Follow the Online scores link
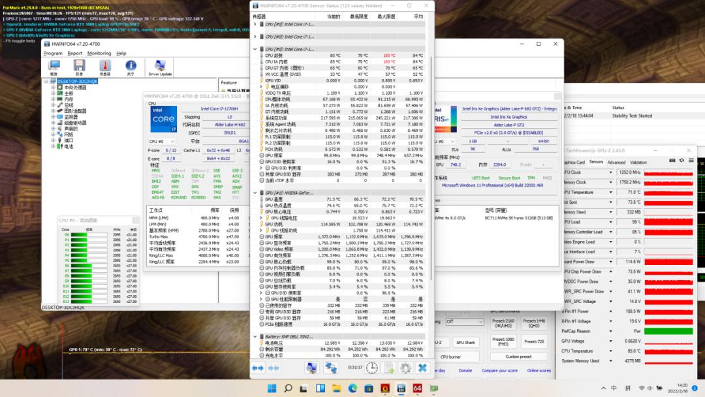Image resolution: width=705 pixels, height=397 pixels. (539, 370)
